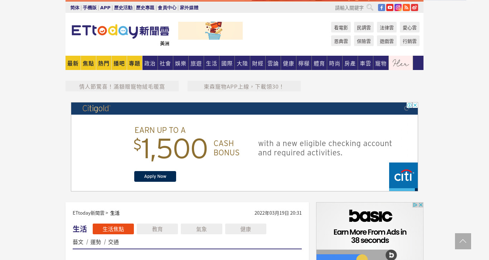Open 社會 news section
The height and width of the screenshot is (260, 489).
click(165, 63)
